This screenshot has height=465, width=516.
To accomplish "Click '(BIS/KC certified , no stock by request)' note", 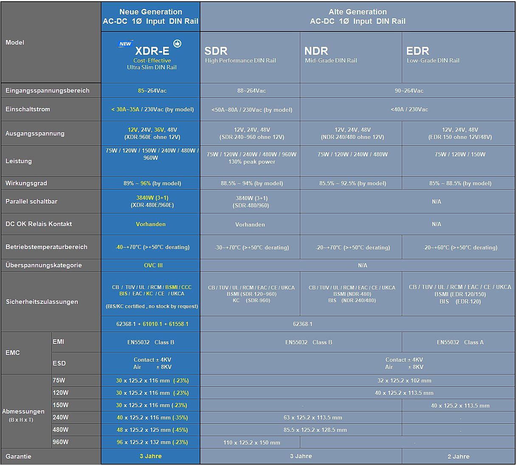I will tap(152, 306).
